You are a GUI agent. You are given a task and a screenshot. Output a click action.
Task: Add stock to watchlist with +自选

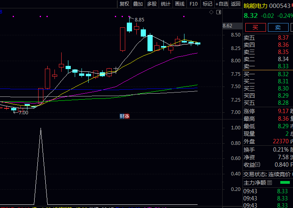pyautogui.click(x=222, y=4)
